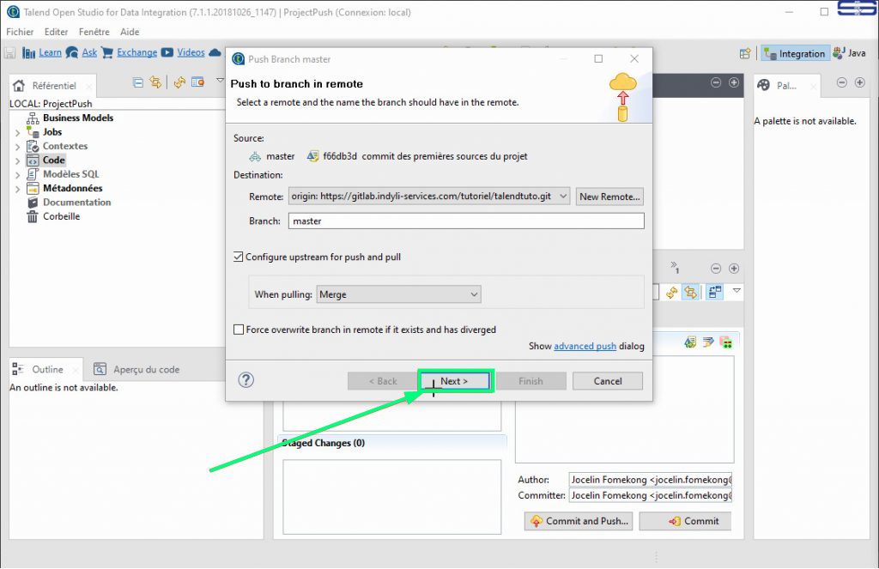Click the Next button
This screenshot has height=569, width=879.
454,381
